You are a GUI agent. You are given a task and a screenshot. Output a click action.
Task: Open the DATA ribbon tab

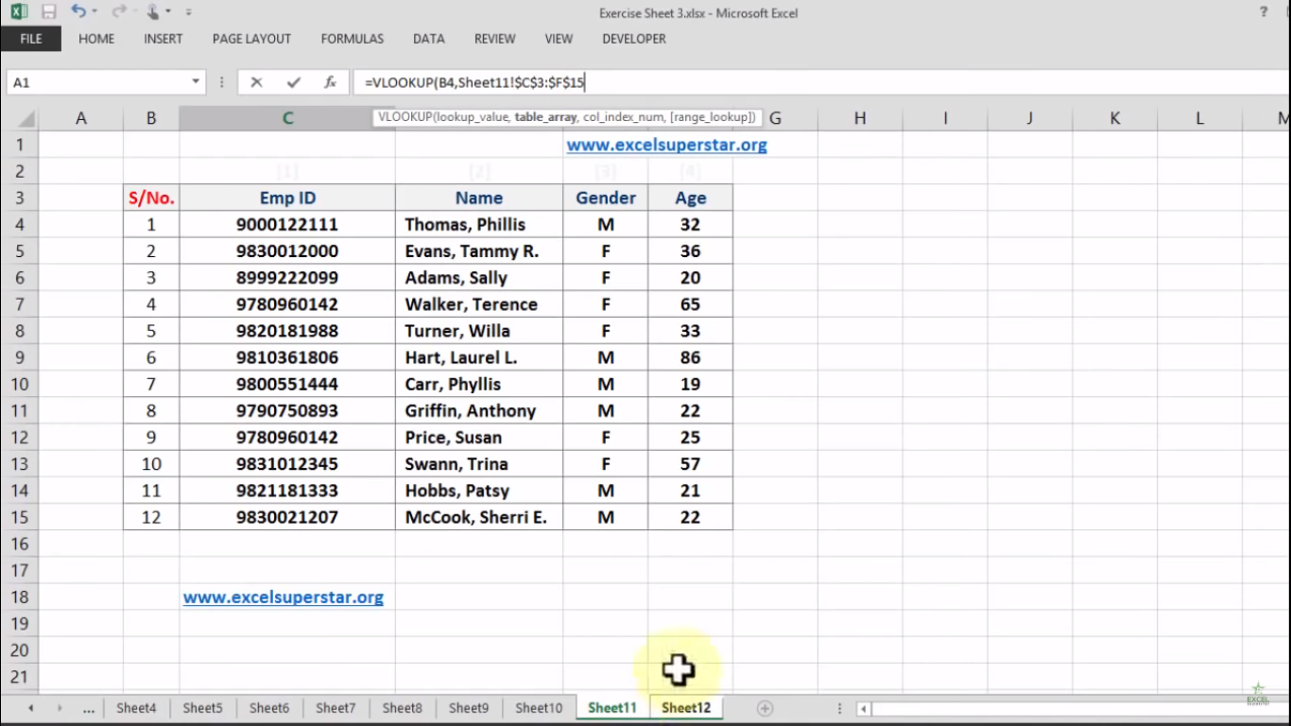pos(429,39)
